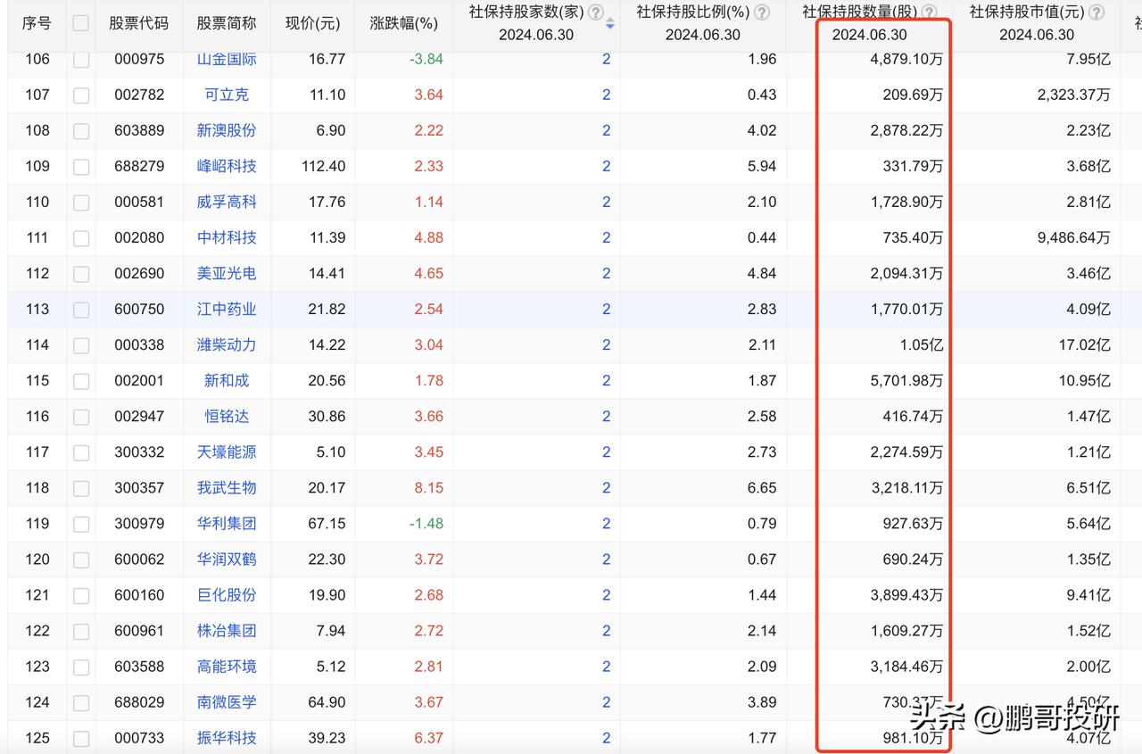Check the box for row 108 新澳股份
The image size is (1142, 754).
(x=81, y=130)
